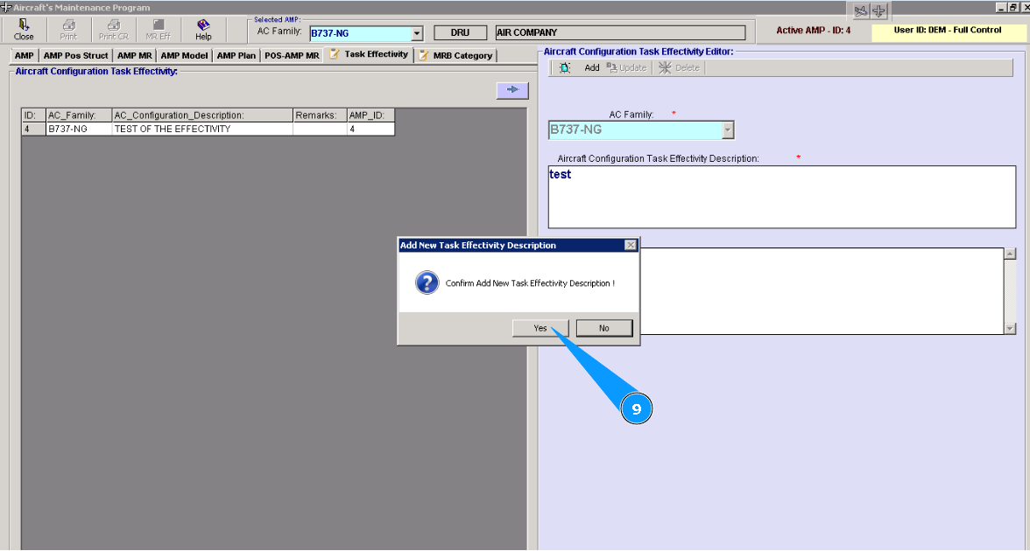
Task: Open the Selected AMP AC Family dropdown
Action: click(417, 33)
